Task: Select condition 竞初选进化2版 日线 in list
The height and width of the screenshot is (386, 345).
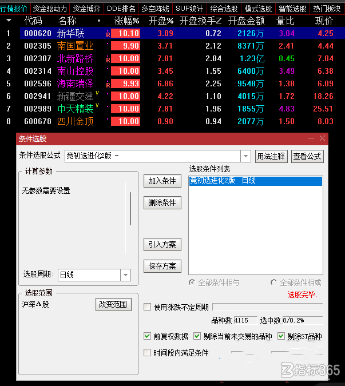Action: [x=256, y=181]
